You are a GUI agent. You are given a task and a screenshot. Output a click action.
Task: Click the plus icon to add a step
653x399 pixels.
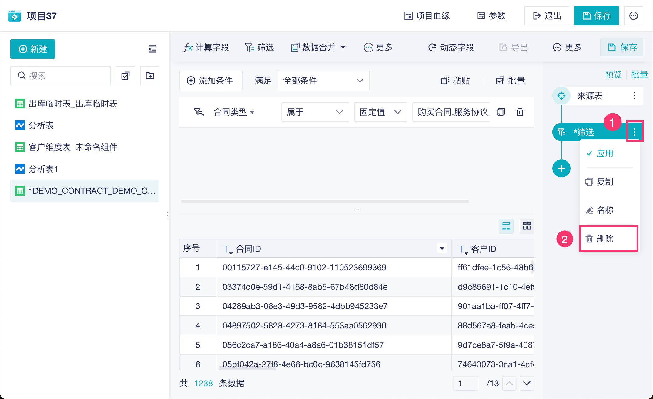pyautogui.click(x=561, y=168)
